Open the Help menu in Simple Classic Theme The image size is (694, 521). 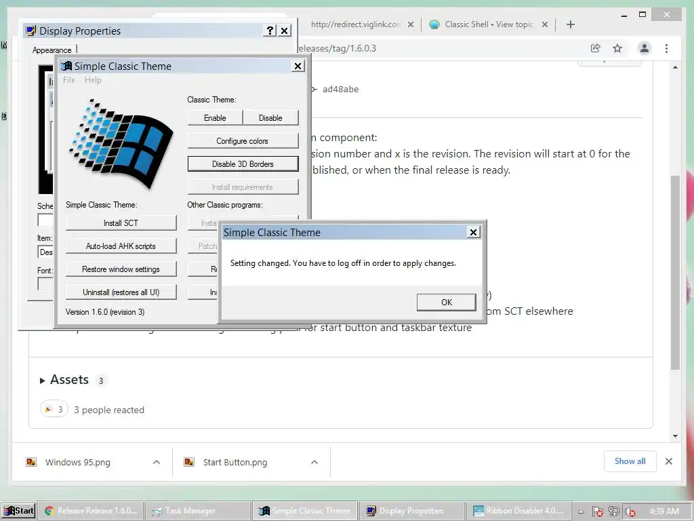(x=93, y=80)
